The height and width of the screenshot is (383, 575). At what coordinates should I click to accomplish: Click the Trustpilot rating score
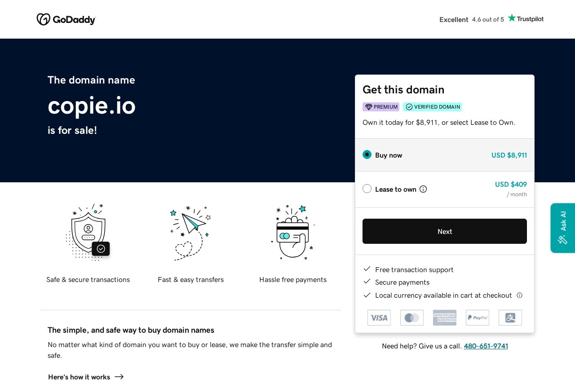point(488,19)
